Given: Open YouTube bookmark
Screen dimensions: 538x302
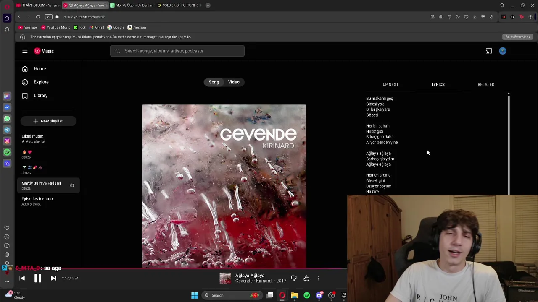Looking at the screenshot, I should 28,27.
